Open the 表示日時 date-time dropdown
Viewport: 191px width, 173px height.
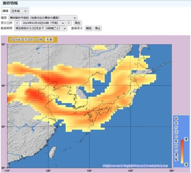click(43, 23)
